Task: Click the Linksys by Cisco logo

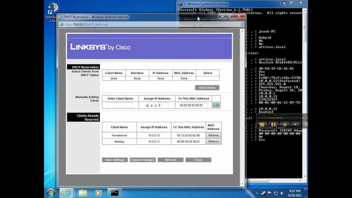Action: pos(100,47)
